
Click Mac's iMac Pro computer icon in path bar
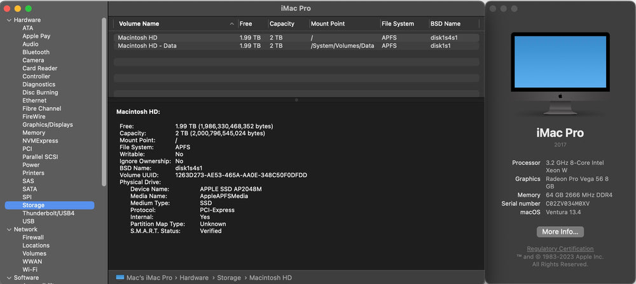tap(120, 278)
